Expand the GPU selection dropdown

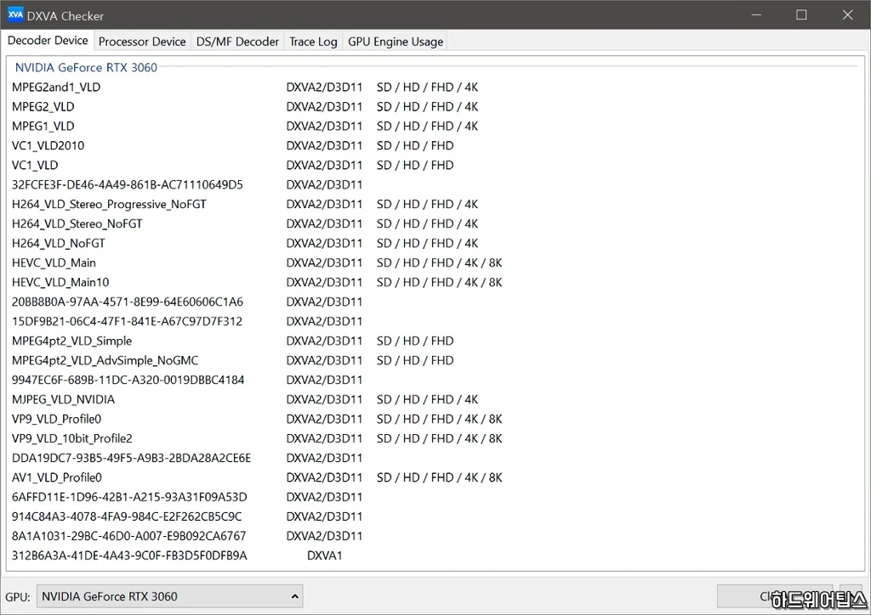coord(170,596)
